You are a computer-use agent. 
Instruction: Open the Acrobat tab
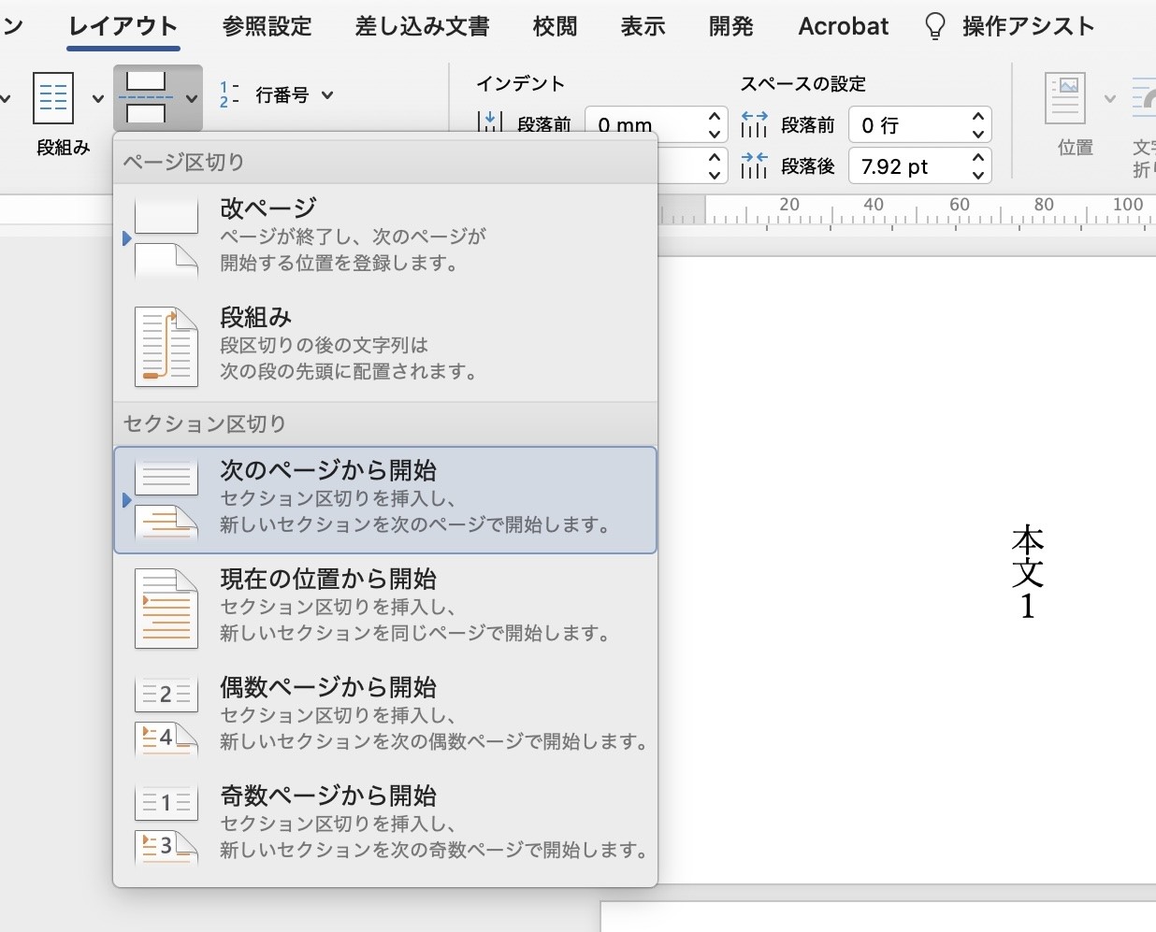(x=843, y=26)
